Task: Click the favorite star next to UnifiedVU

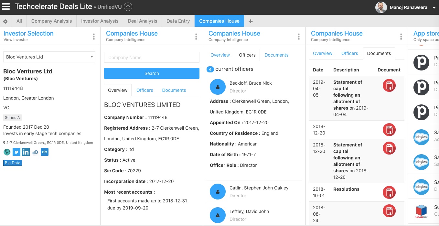Action: (x=128, y=7)
